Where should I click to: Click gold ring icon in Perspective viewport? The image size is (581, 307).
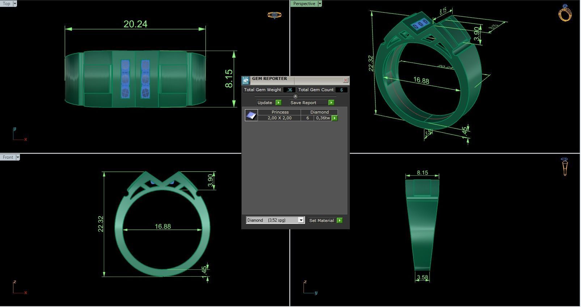click(x=565, y=13)
